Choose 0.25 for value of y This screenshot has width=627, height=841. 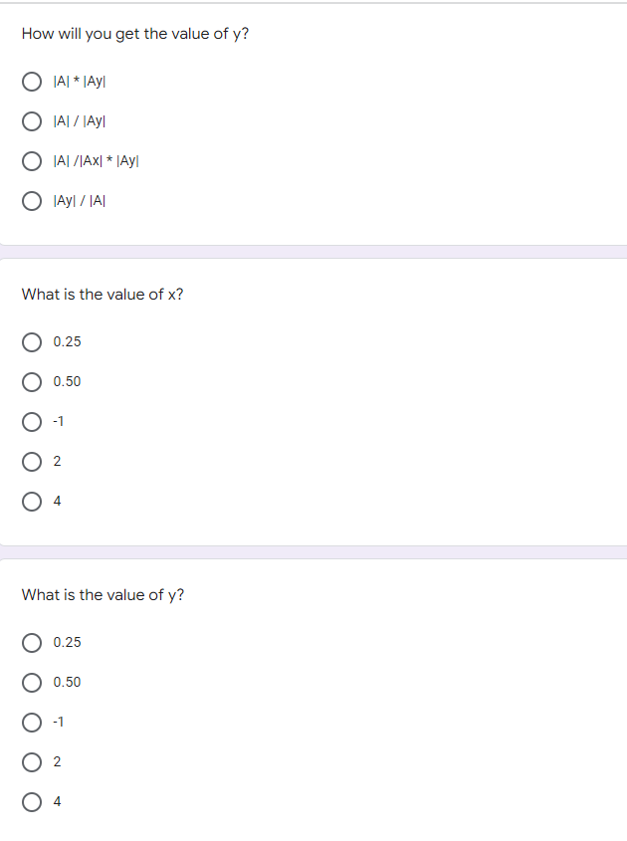coord(32,643)
